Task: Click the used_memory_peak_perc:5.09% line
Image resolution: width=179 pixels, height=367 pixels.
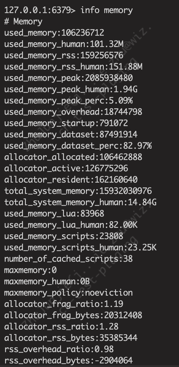Action: pyautogui.click(x=68, y=101)
